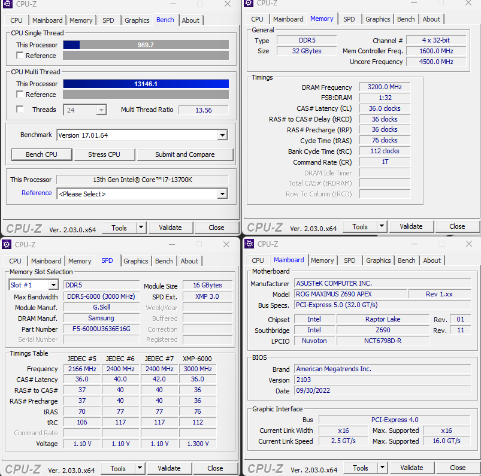Click the Module Manuf. value G.Skill
481x476 pixels.
click(x=102, y=307)
